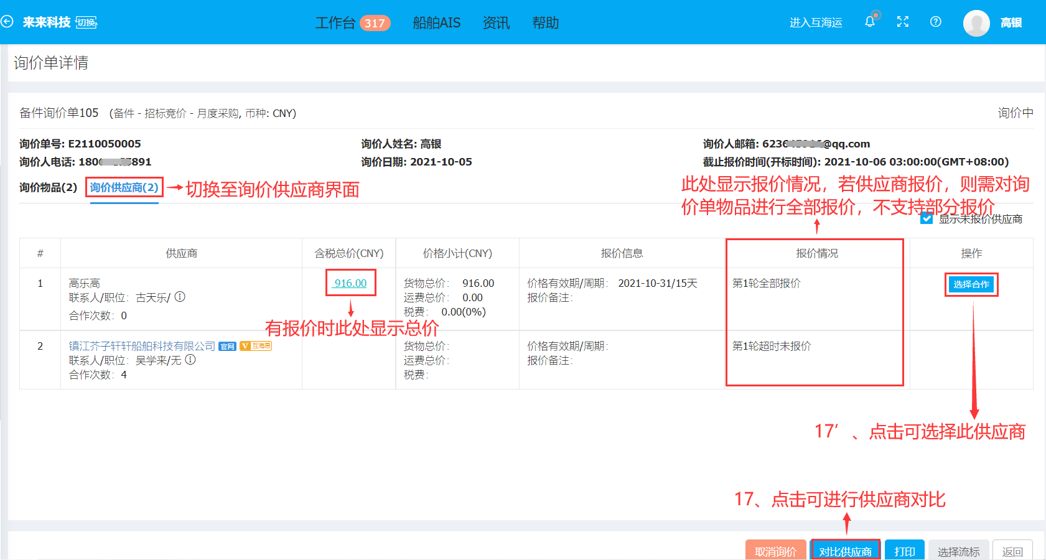Click the 来来科技 company name
The width and height of the screenshot is (1046, 560).
pos(47,22)
